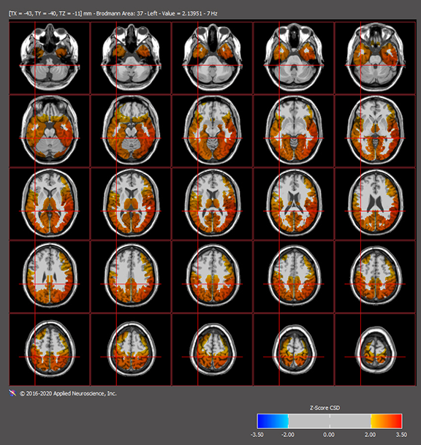Click the blue negative end of Z-Score color bar
Image resolution: width=421 pixels, height=445 pixels.
pyautogui.click(x=273, y=421)
